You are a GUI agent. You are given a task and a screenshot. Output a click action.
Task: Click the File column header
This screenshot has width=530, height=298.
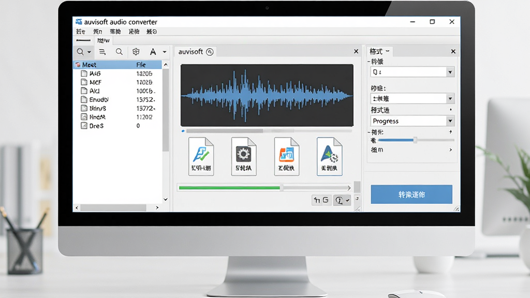tap(141, 65)
